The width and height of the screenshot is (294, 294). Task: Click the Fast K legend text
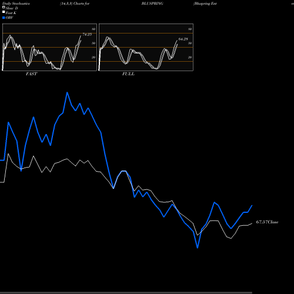point(11,13)
